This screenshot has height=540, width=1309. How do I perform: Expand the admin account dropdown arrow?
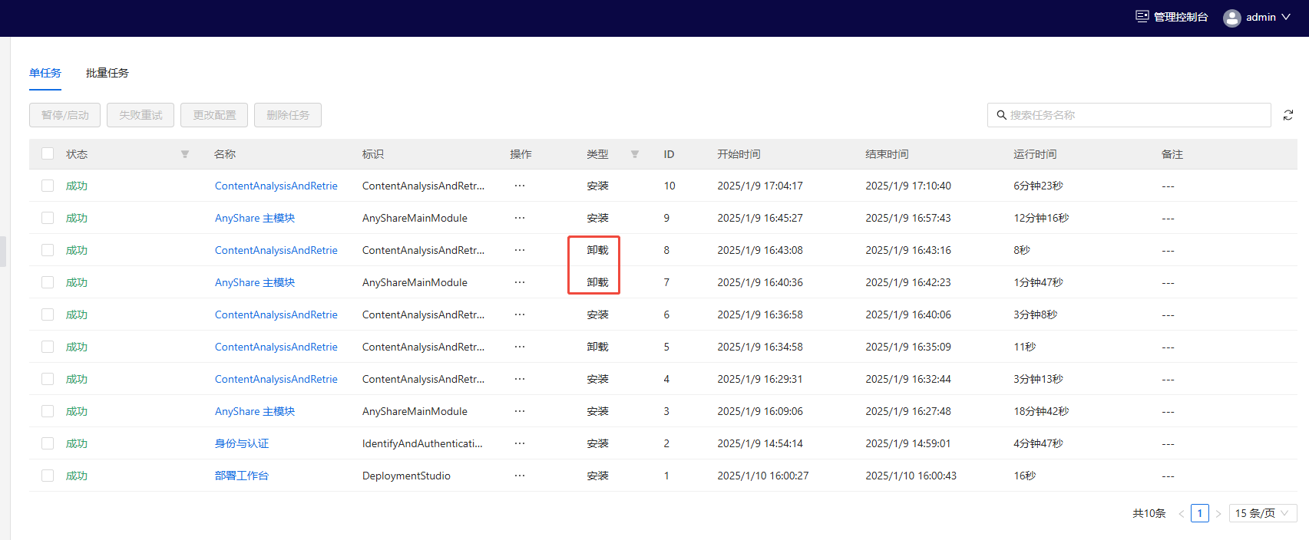pyautogui.click(x=1286, y=17)
